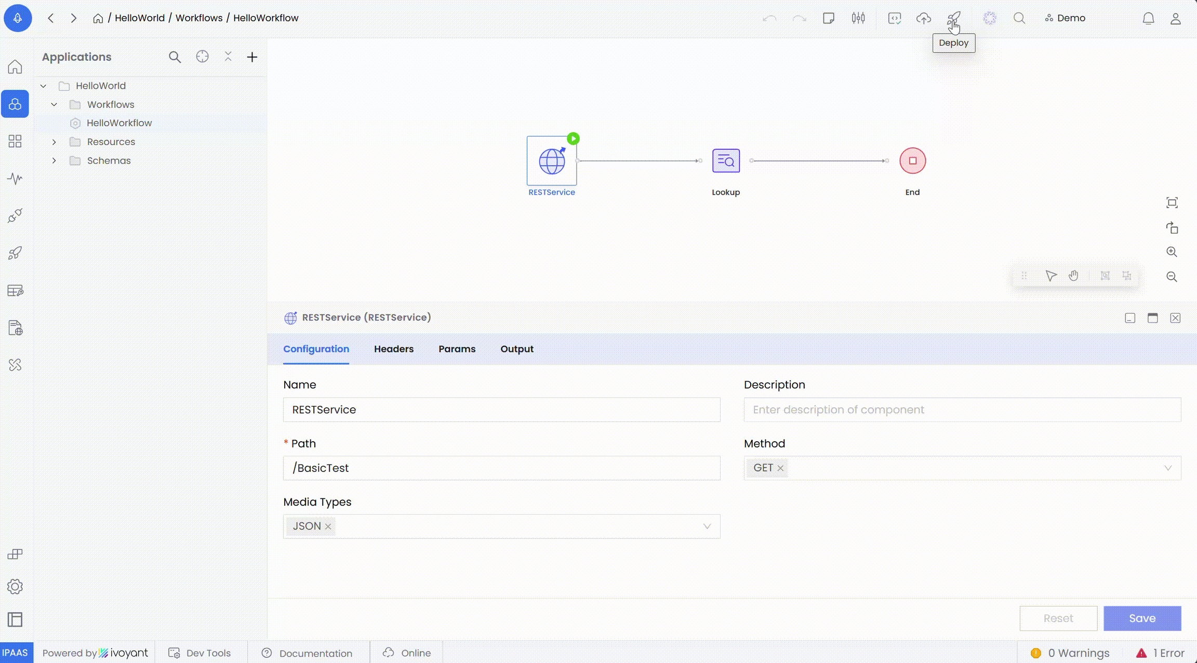Screen dimensions: 1197x663
Task: Expand the Resources folder
Action: [x=54, y=142]
